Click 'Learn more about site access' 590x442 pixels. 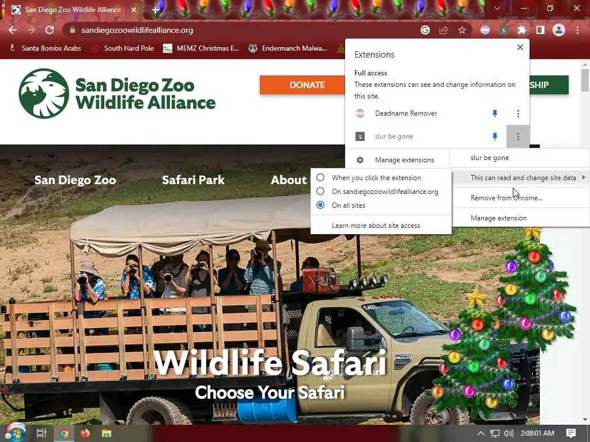[381, 226]
